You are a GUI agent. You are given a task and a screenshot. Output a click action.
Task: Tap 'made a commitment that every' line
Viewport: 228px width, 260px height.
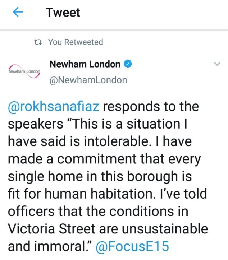click(x=104, y=159)
